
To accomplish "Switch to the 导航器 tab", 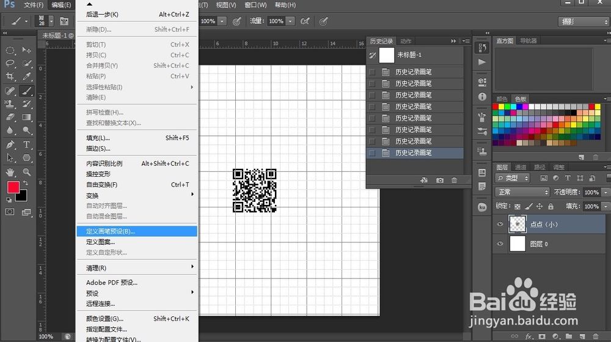I will 528,40.
